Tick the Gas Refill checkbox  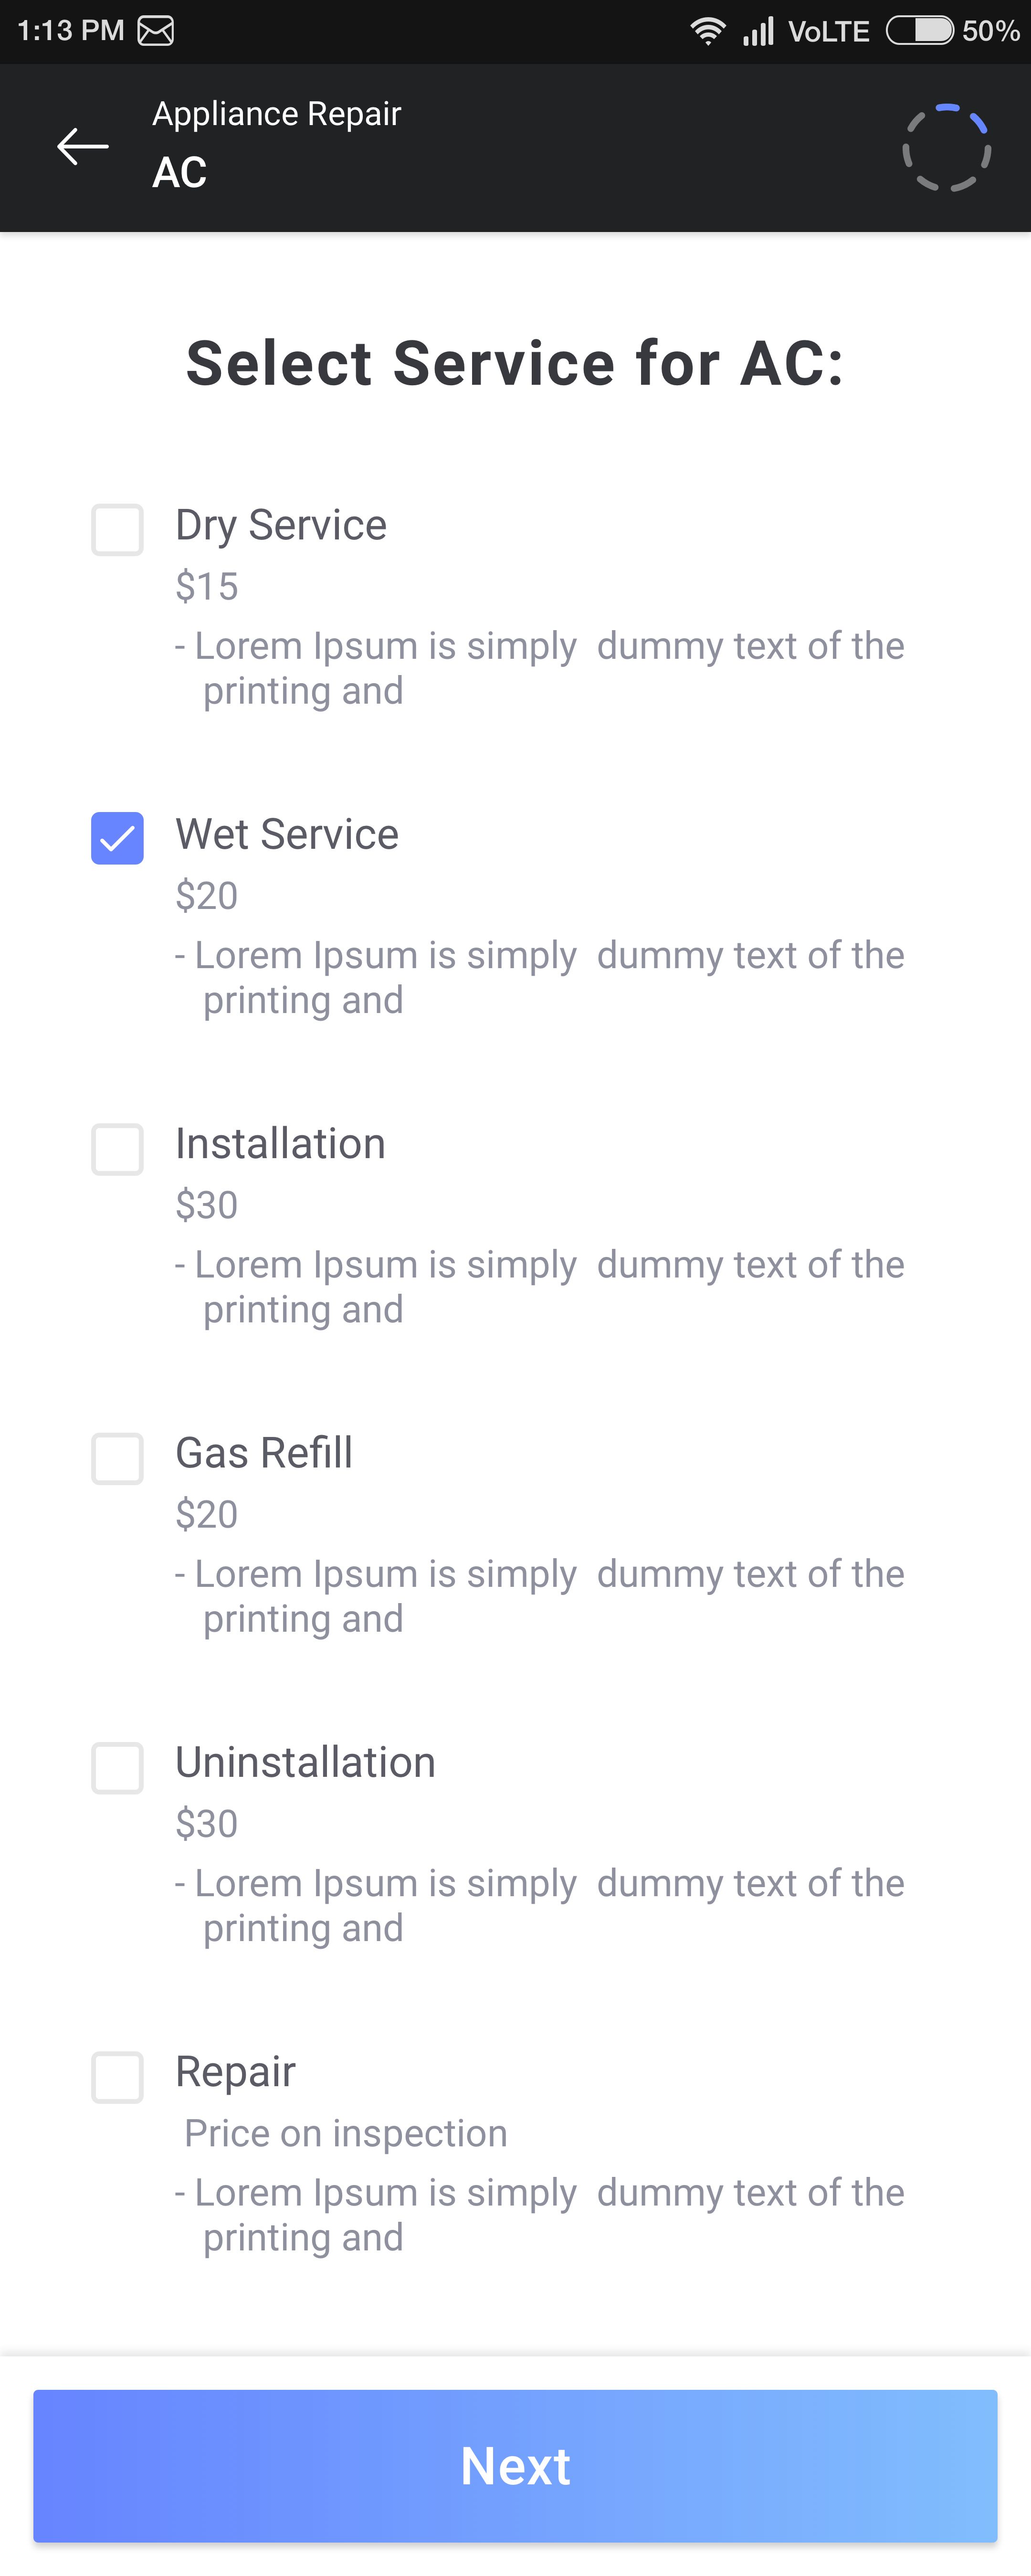click(117, 1458)
